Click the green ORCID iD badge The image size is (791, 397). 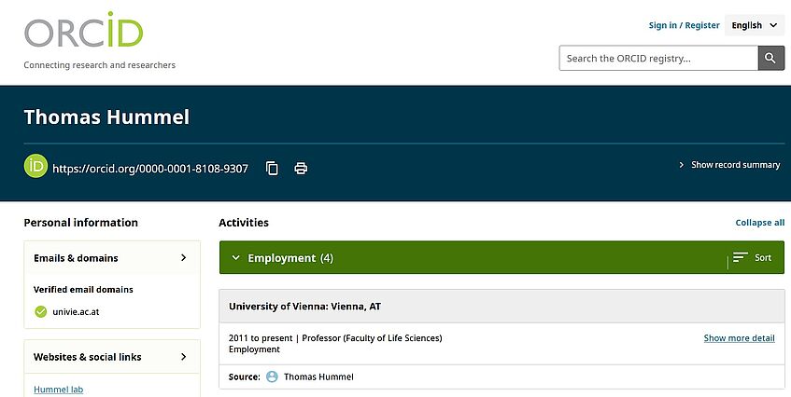35,168
